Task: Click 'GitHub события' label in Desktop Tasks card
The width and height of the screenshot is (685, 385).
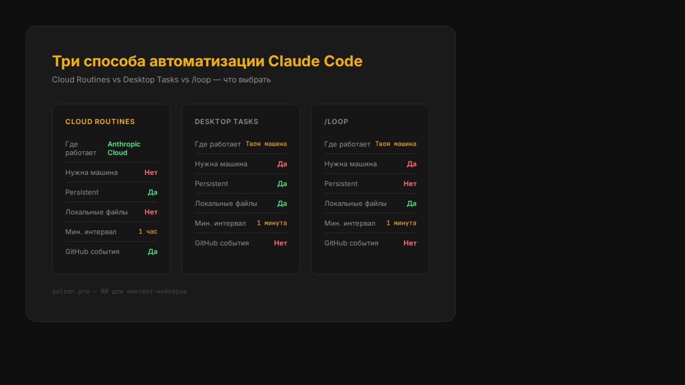Action: tap(222, 243)
